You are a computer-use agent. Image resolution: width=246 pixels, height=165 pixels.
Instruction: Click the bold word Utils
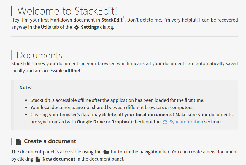coord(46,27)
